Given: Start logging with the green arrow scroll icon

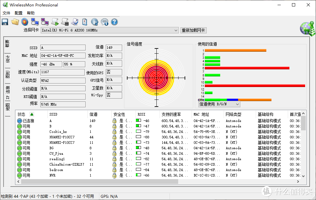Looking at the screenshot, I should (x=54, y=22).
